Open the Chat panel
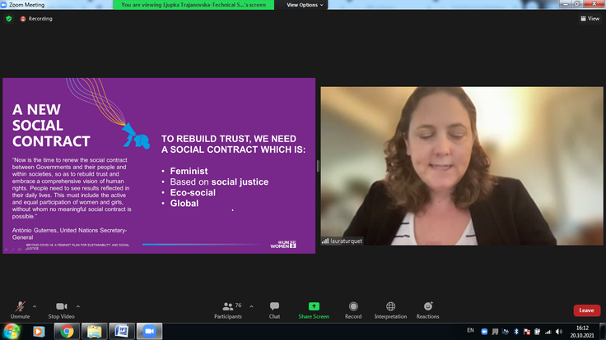 click(274, 307)
